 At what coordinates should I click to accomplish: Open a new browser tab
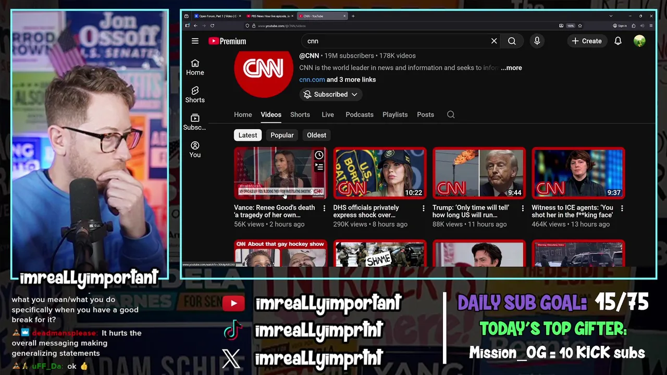(353, 16)
